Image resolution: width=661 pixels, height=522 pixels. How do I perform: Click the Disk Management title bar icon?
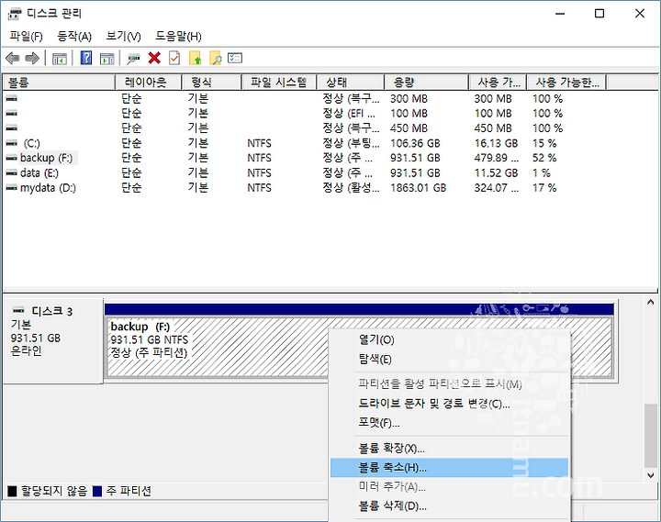pos(14,14)
